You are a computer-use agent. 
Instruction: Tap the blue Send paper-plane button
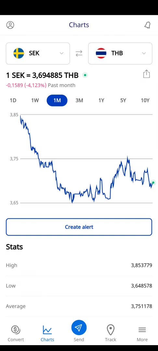point(79,328)
